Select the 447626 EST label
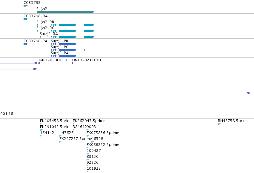The image size is (254, 173). (x=67, y=133)
